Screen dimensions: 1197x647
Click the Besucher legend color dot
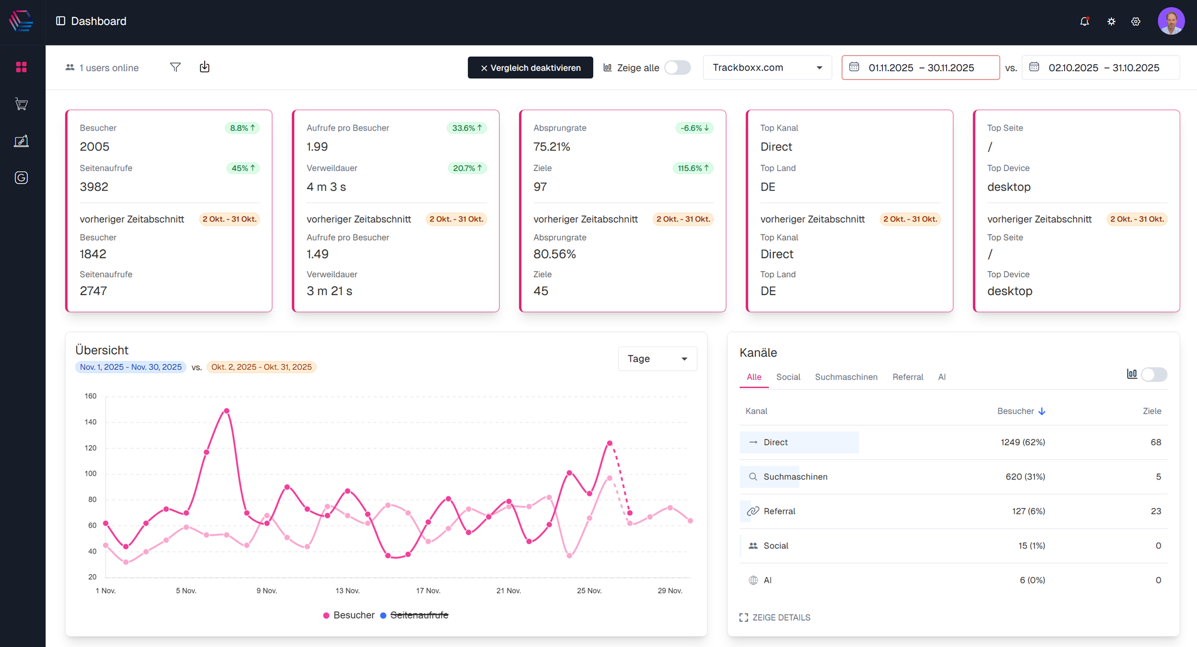[326, 616]
